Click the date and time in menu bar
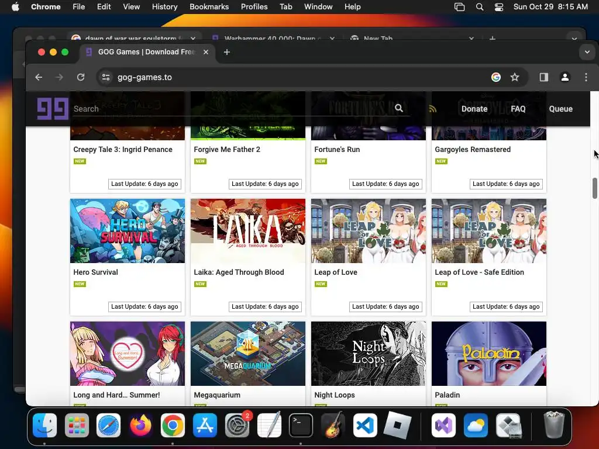This screenshot has height=449, width=599. pyautogui.click(x=550, y=7)
